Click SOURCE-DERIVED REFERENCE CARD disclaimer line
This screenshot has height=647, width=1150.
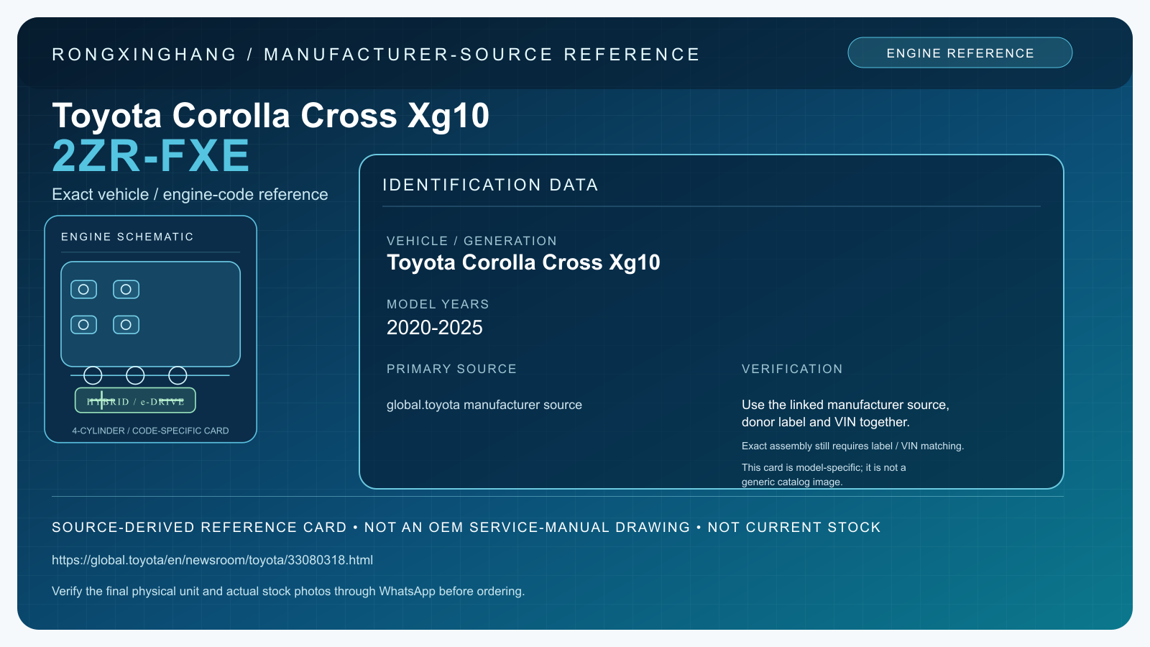466,527
